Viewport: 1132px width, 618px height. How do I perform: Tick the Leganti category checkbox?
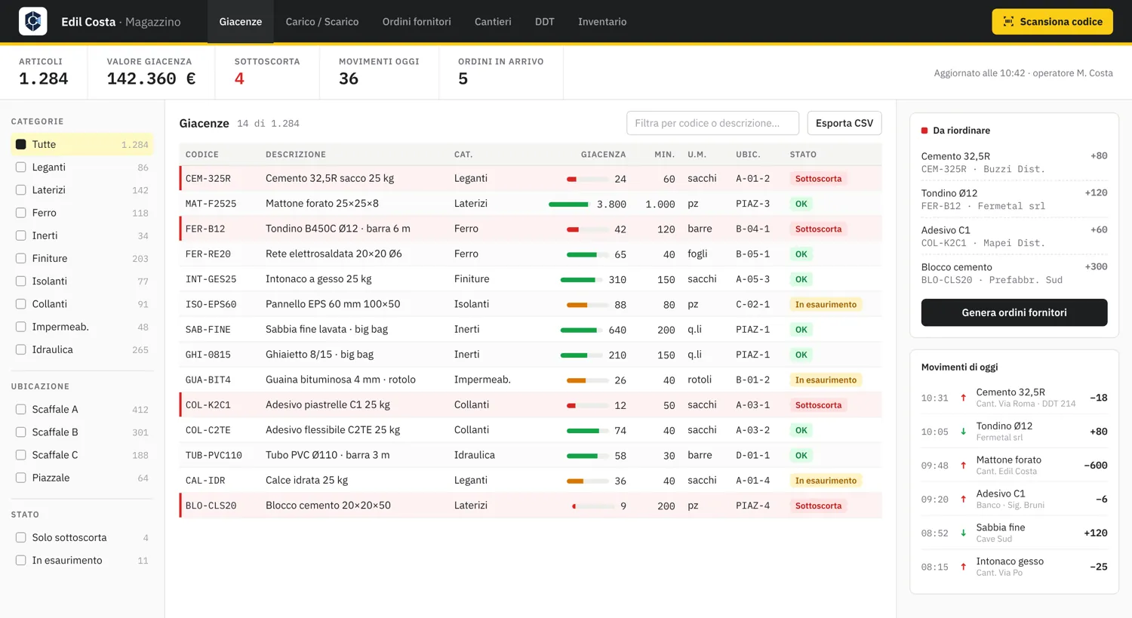coord(21,167)
